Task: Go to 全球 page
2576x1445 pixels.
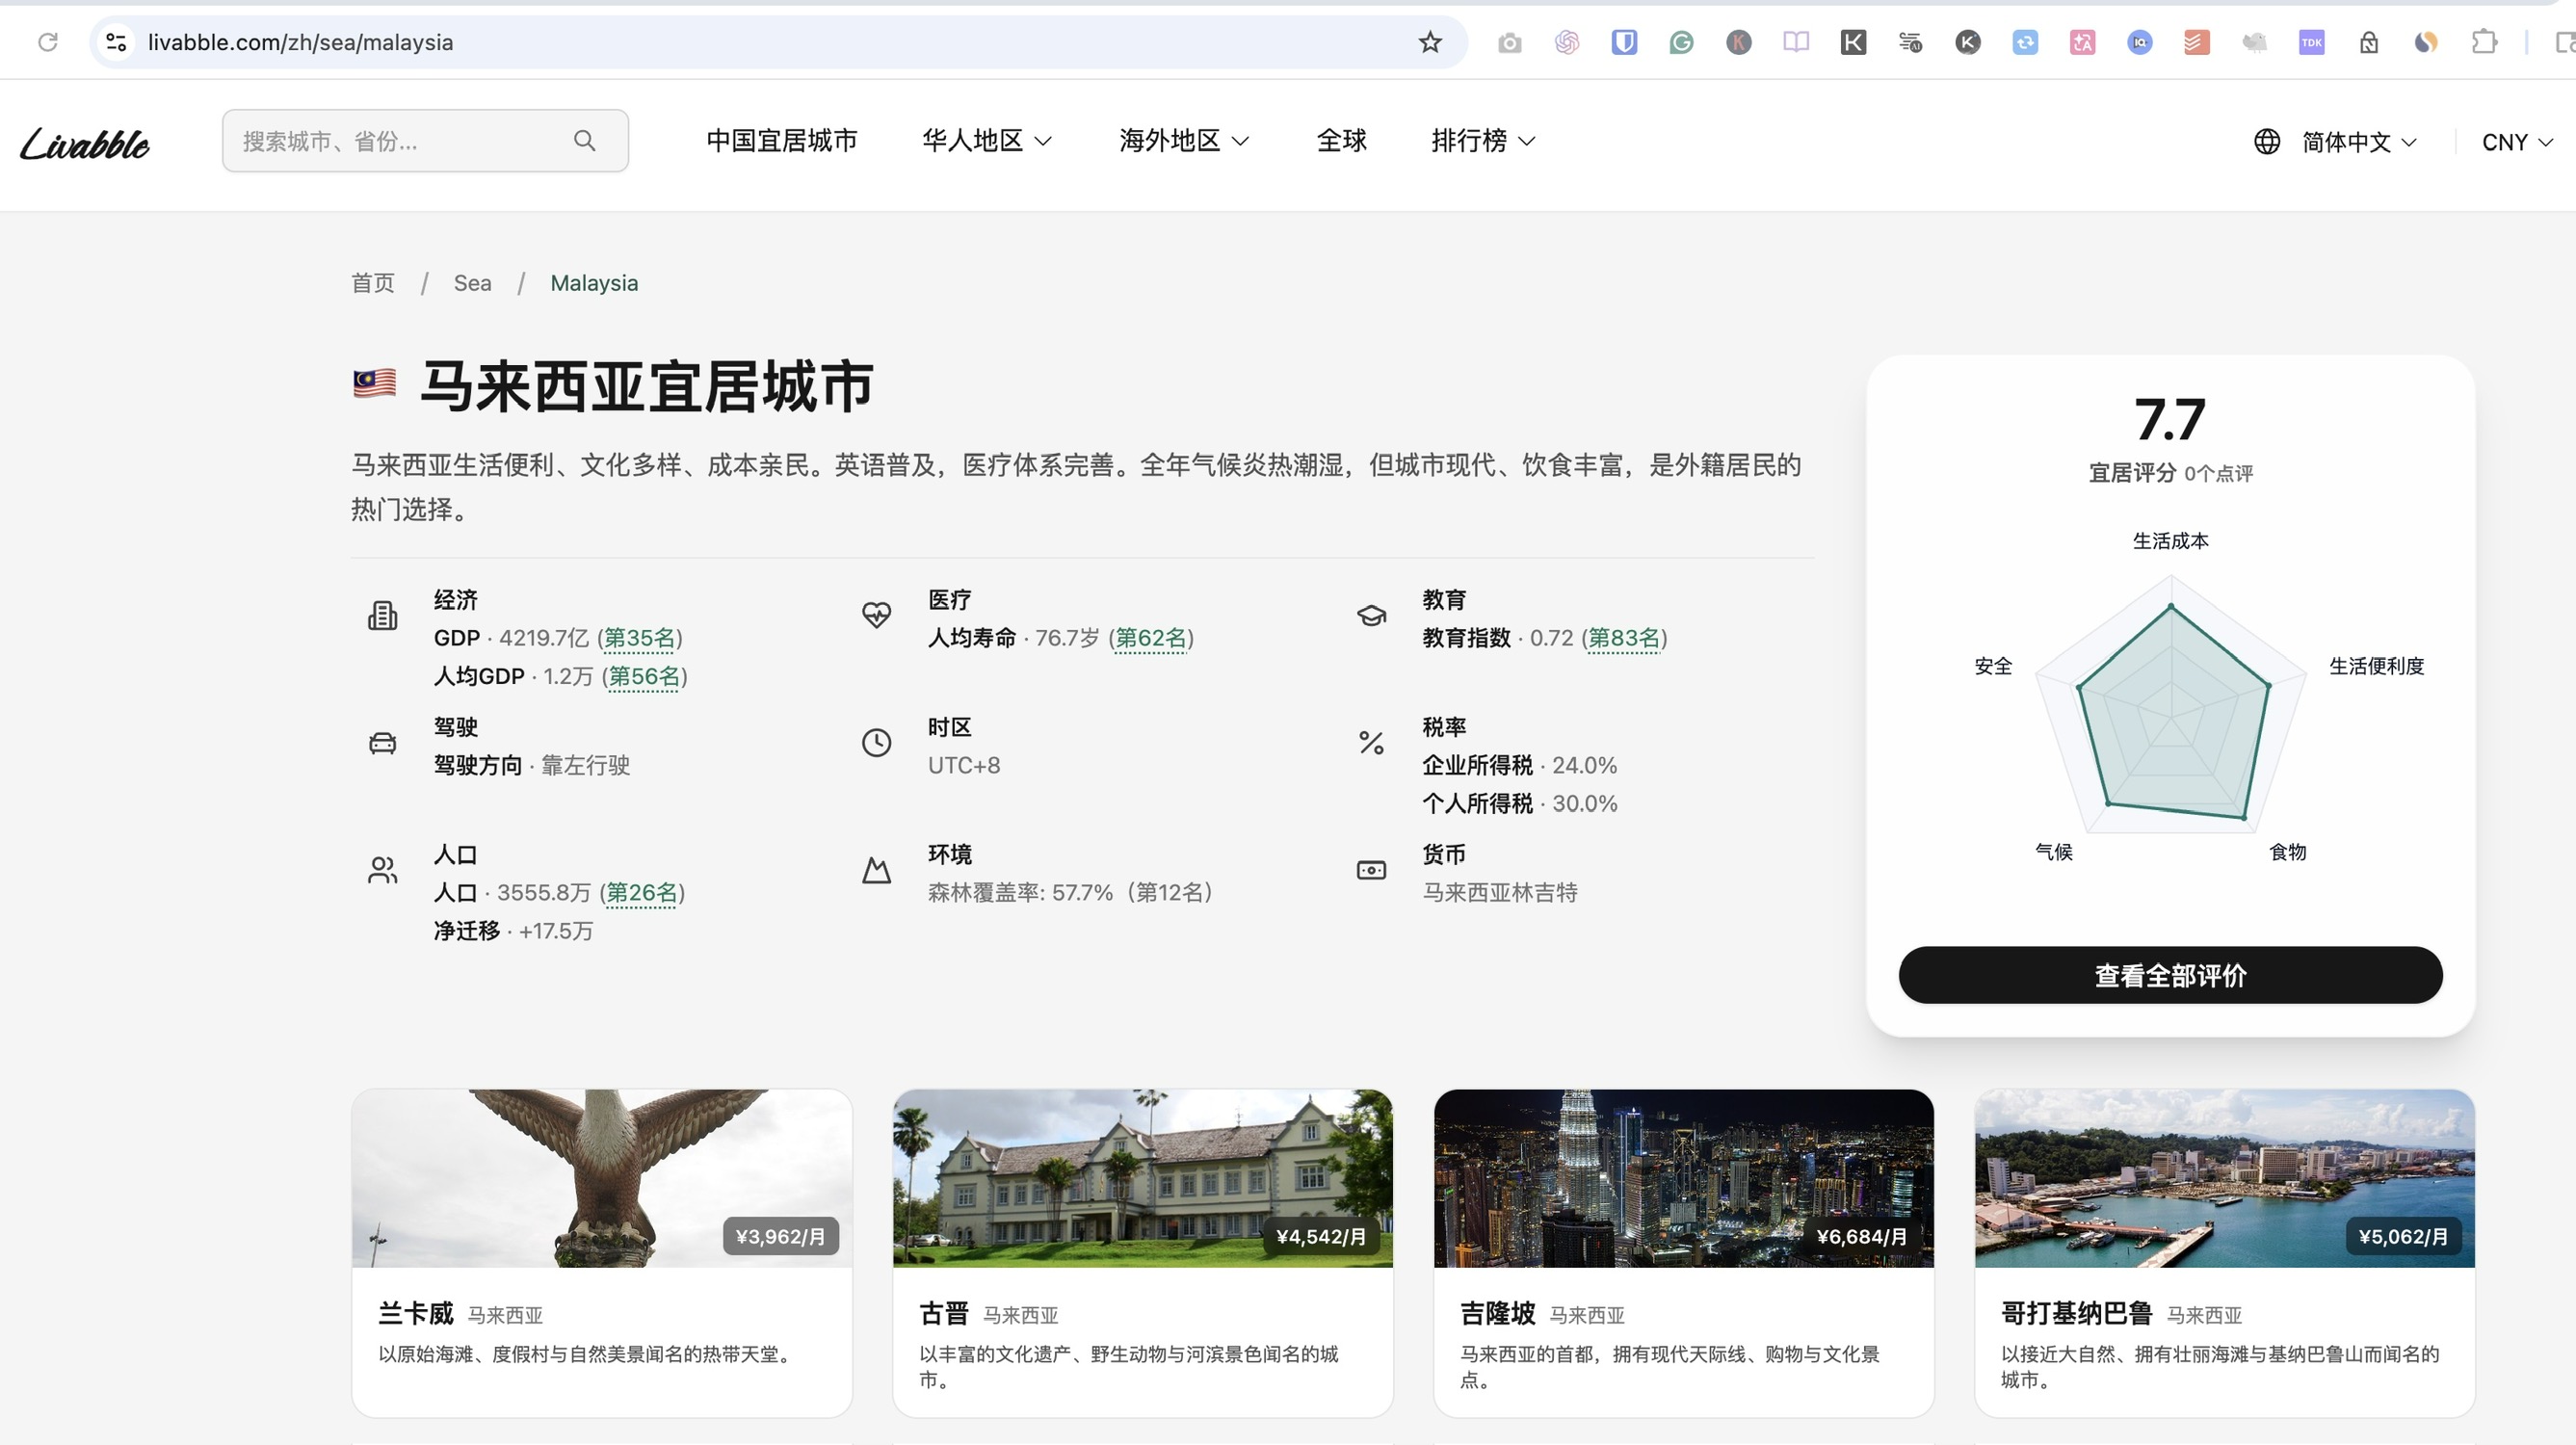Action: click(1341, 141)
